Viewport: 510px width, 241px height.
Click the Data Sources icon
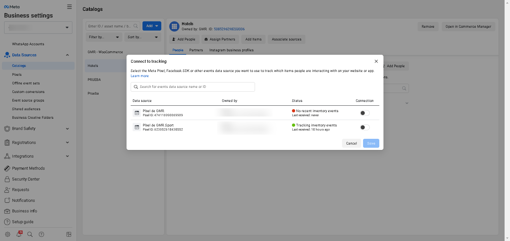coord(7,55)
